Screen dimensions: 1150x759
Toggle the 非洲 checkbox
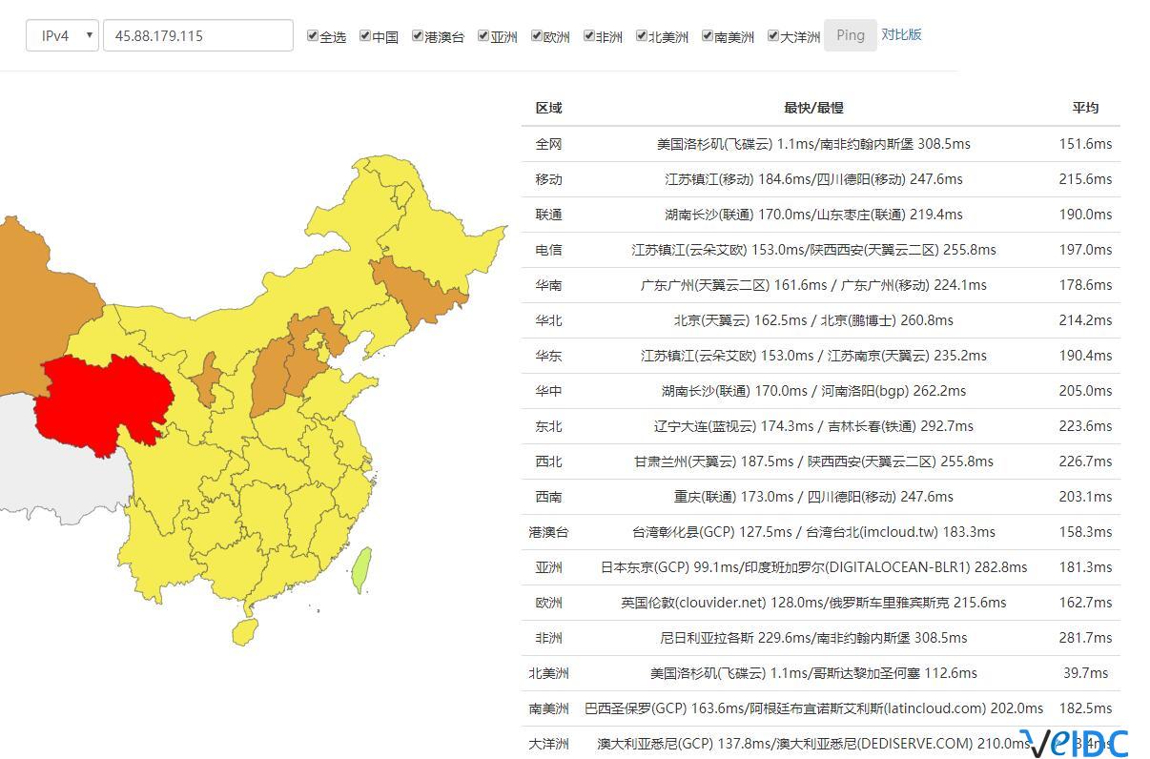pyautogui.click(x=589, y=36)
